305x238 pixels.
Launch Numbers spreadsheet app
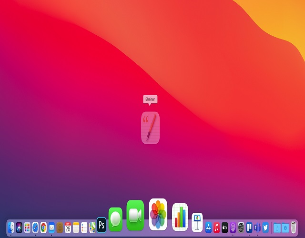[180, 217]
